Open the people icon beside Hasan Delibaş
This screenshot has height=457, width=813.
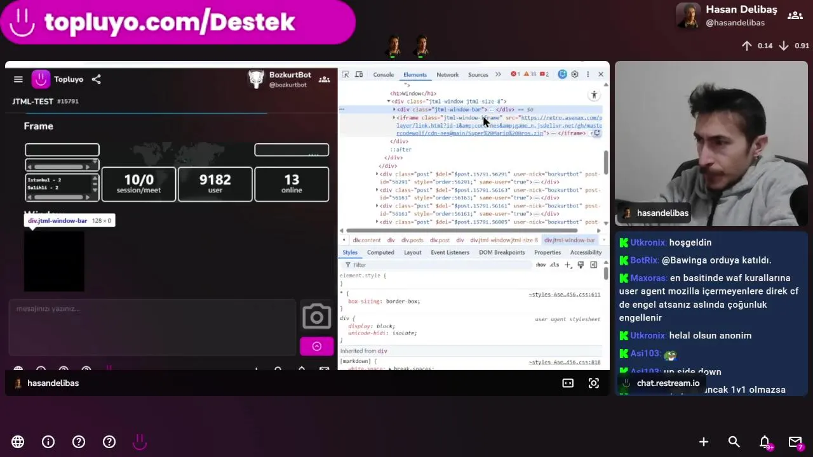[795, 16]
